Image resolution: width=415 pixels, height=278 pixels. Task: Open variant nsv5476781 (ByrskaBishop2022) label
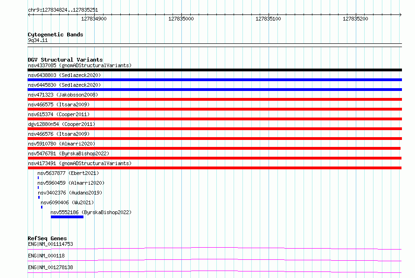pos(69,153)
